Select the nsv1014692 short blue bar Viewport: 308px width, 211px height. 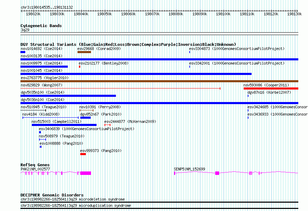click(23, 52)
